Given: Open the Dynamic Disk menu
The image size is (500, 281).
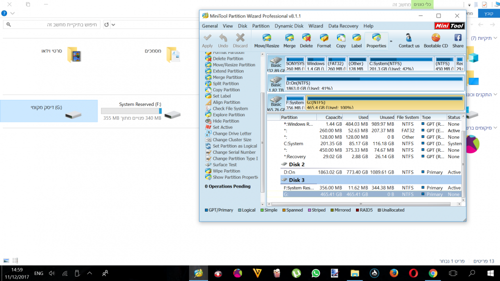Looking at the screenshot, I should (289, 26).
